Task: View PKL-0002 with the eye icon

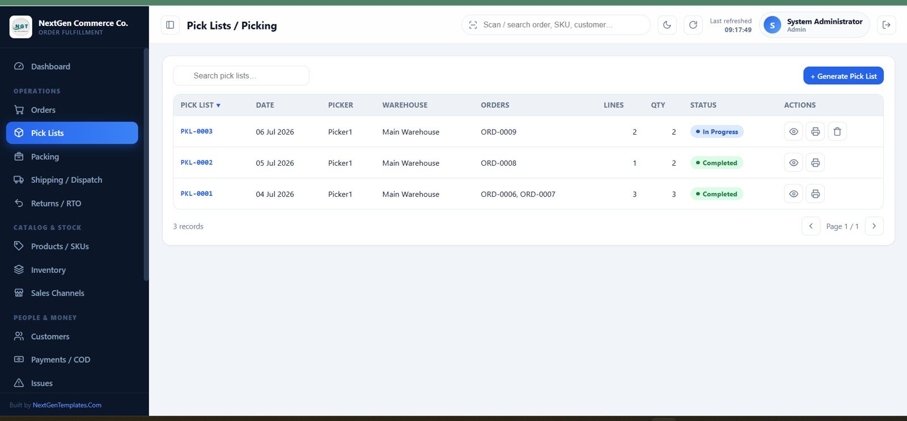Action: (x=794, y=162)
